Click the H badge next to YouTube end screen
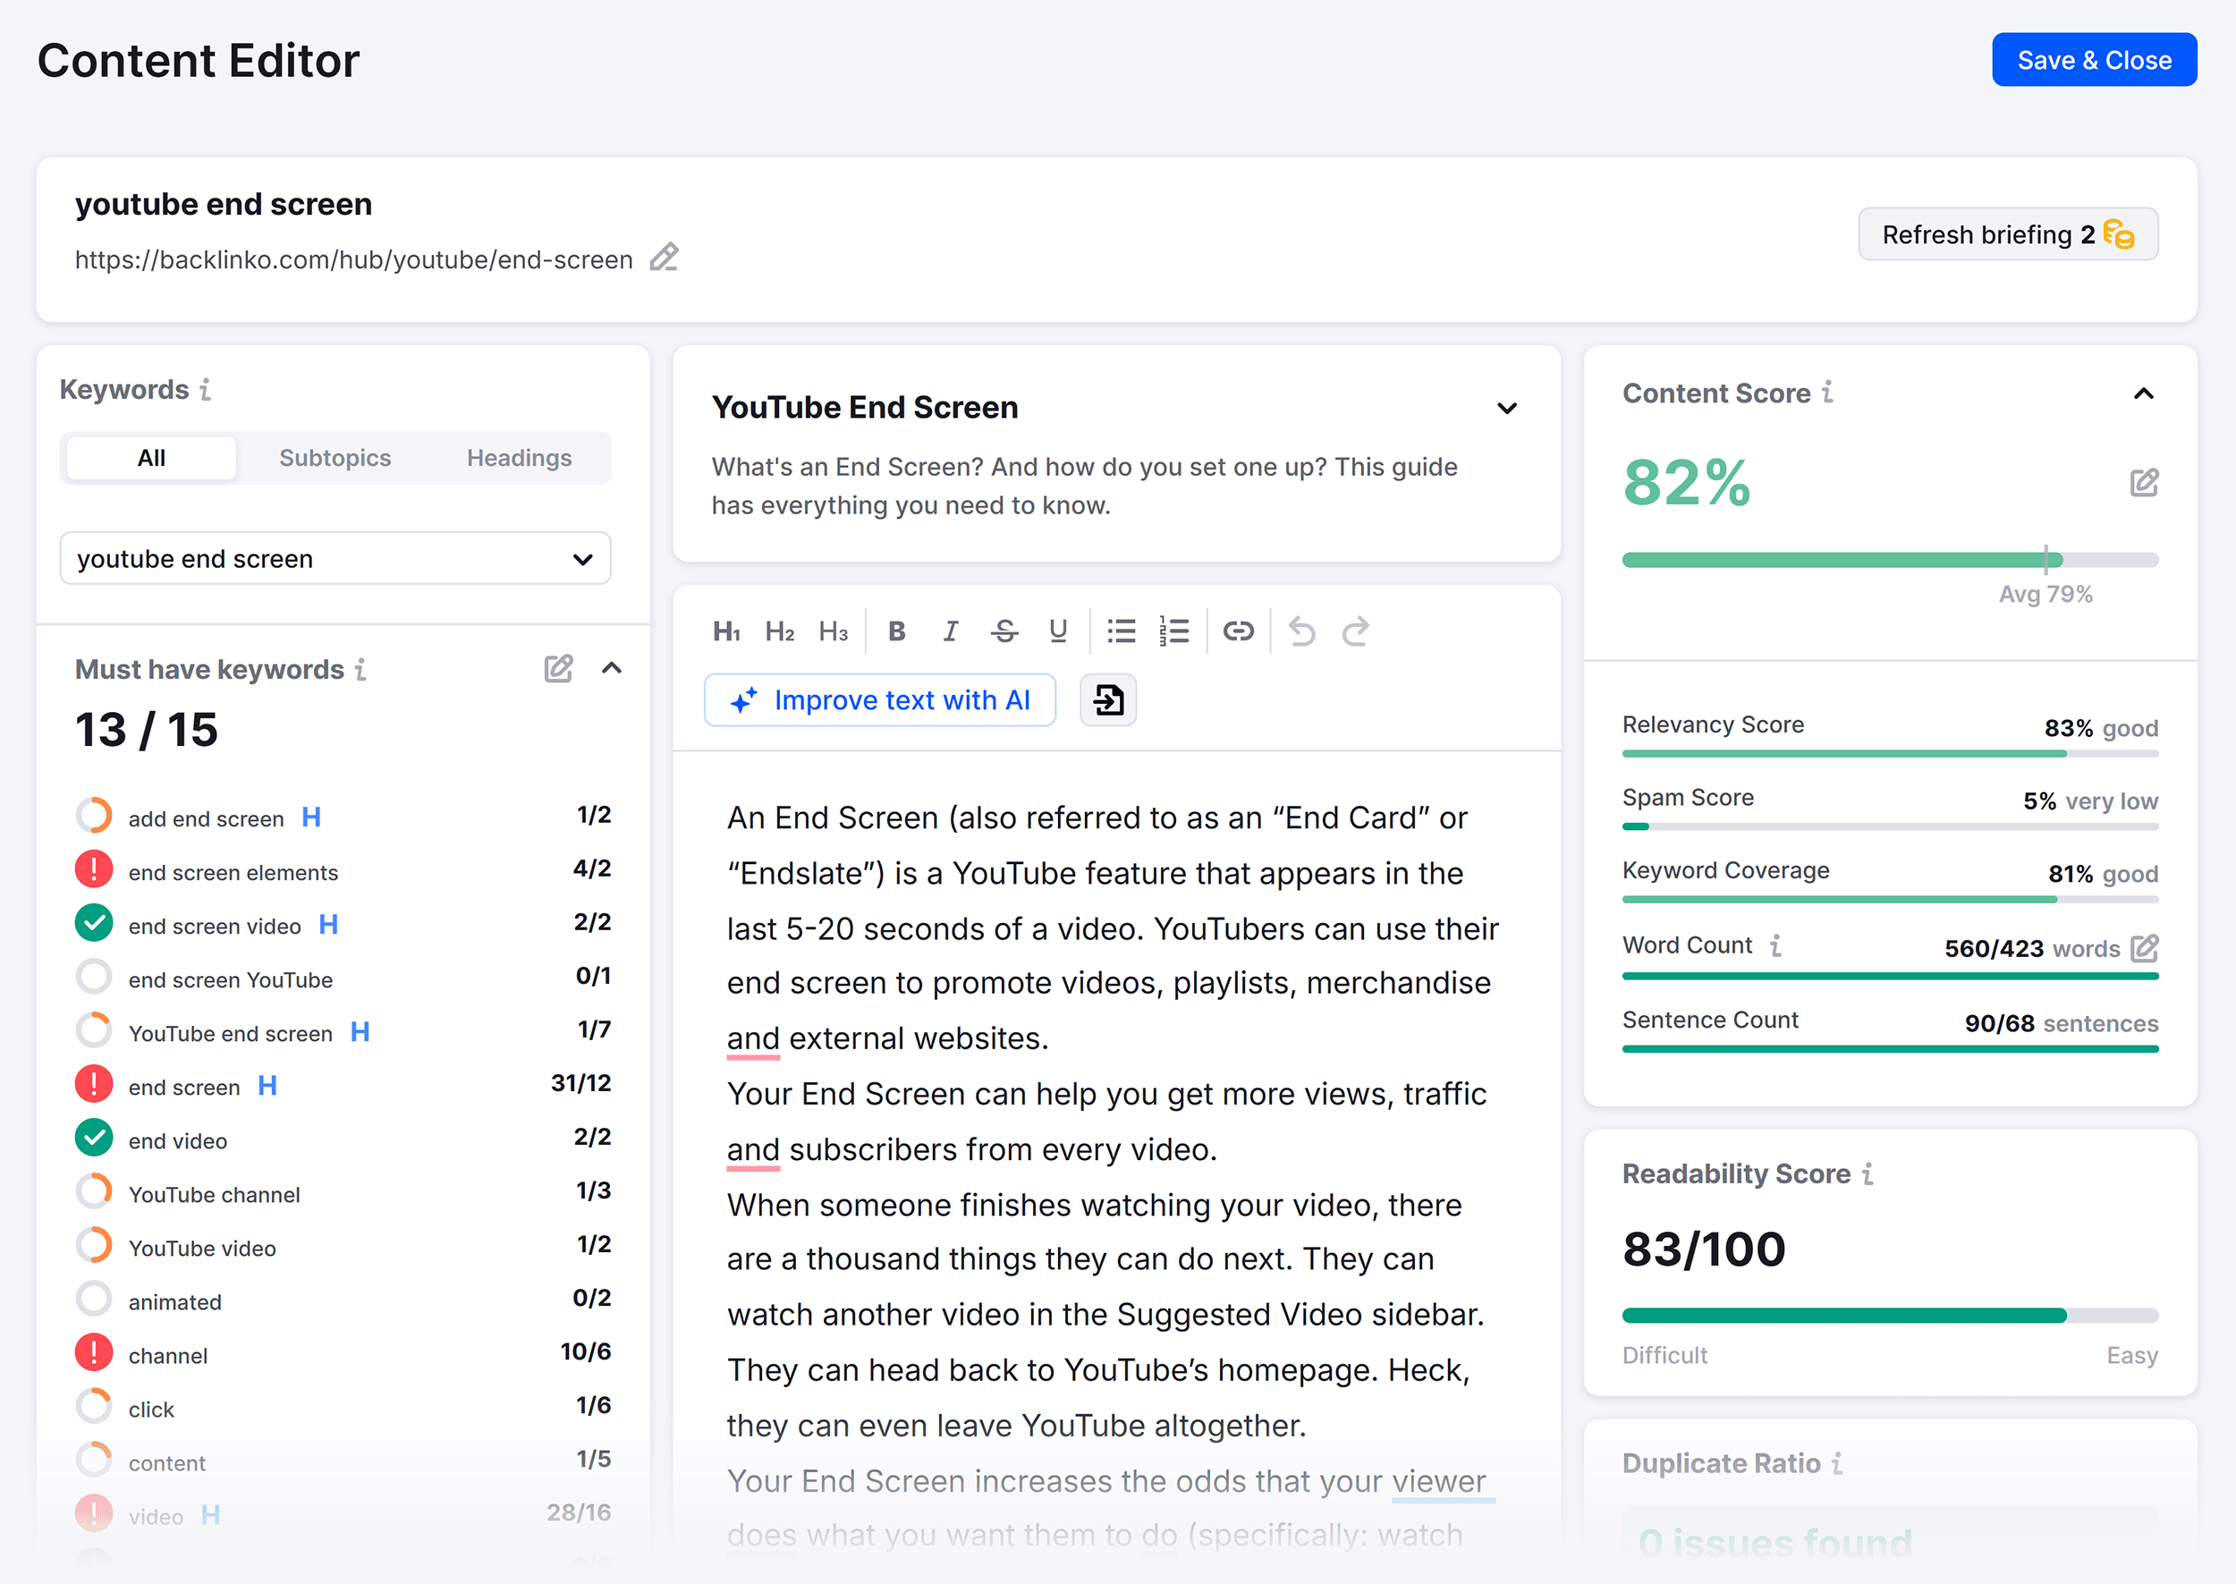 click(360, 1032)
